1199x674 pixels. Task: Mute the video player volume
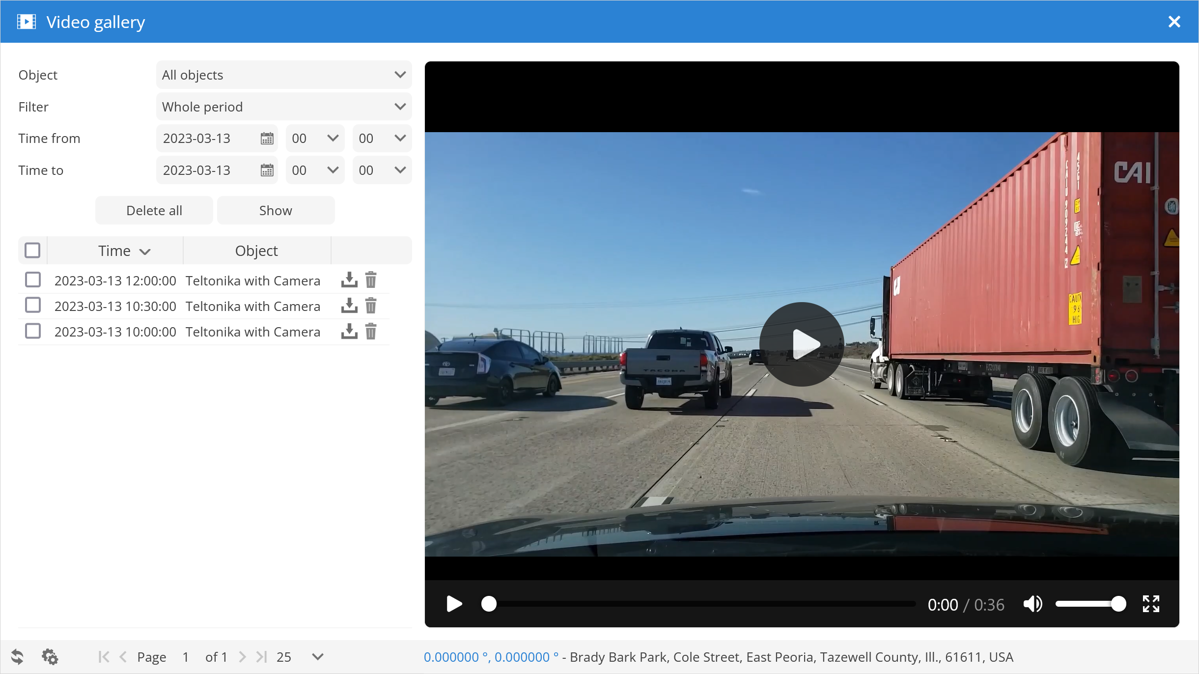point(1032,604)
